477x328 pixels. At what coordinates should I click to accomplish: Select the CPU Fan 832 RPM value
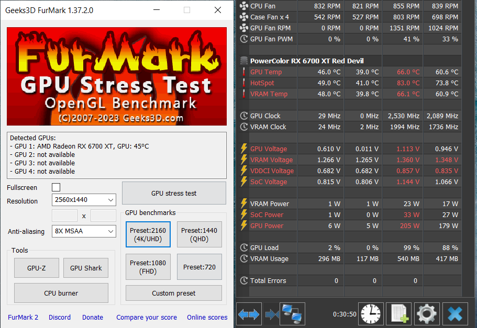(x=327, y=6)
